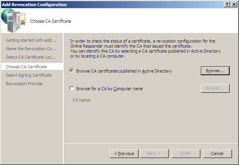Open Name the Revocation Configuration step
Image resolution: width=239 pixels, height=165 pixels.
31,49
